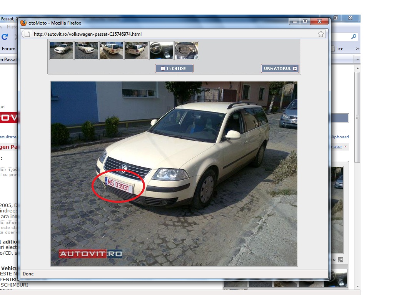Close the otoMoto popup window
394x295 pixels.
319,22
